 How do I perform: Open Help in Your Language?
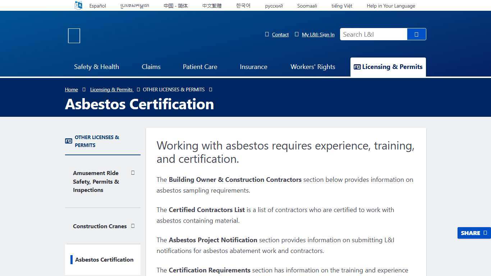(391, 6)
